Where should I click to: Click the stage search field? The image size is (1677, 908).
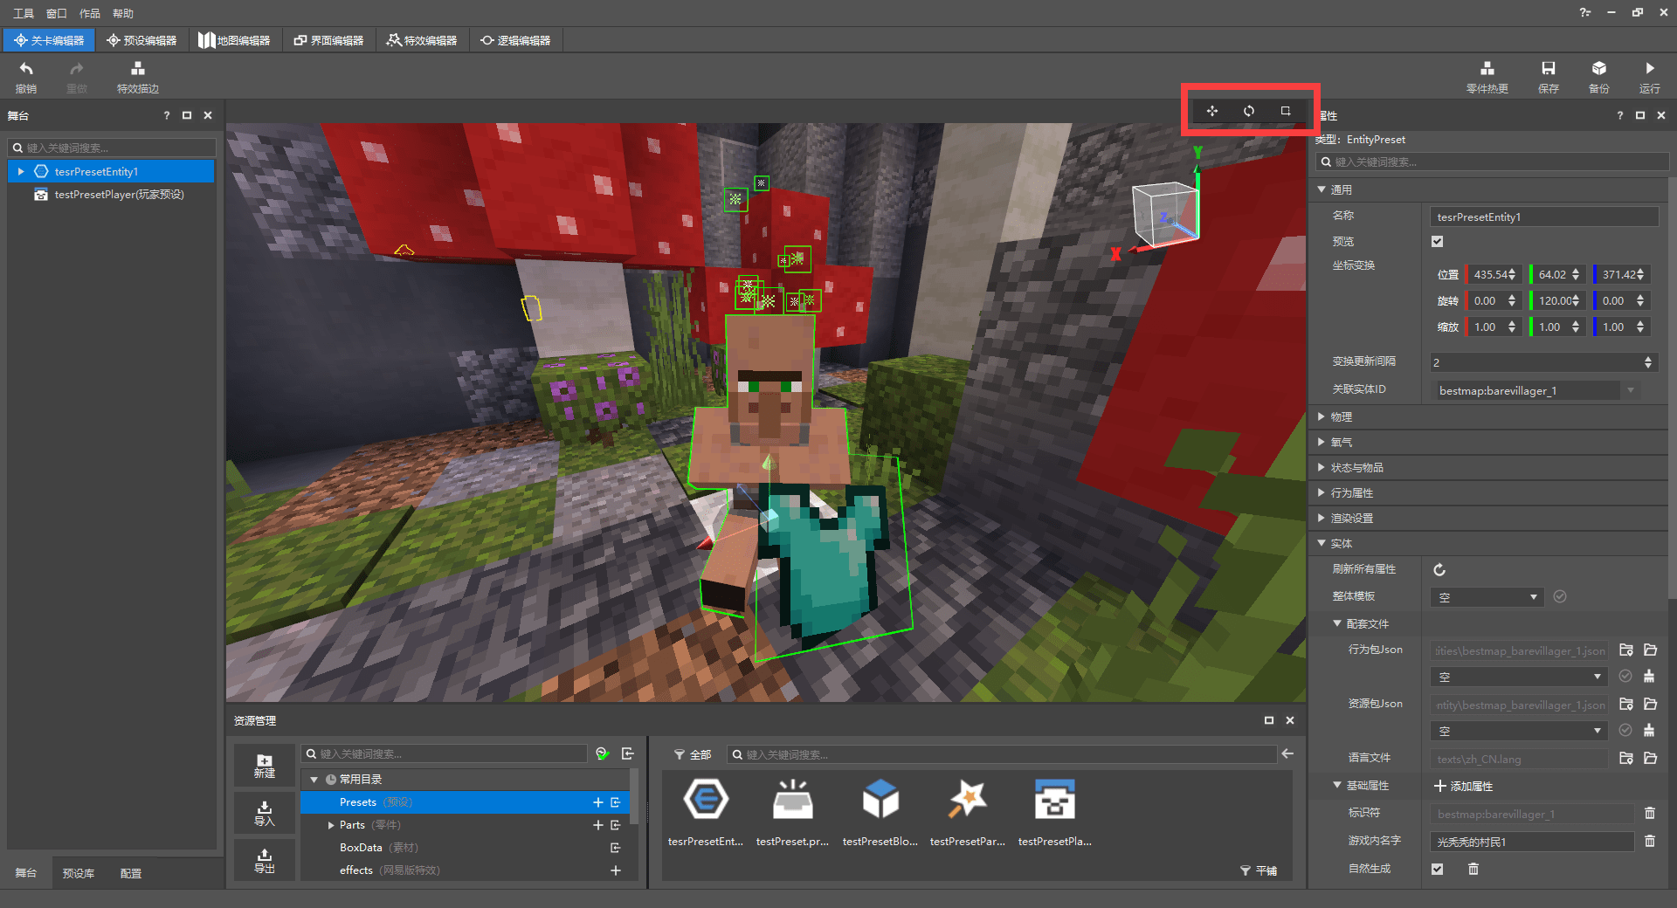(x=112, y=148)
